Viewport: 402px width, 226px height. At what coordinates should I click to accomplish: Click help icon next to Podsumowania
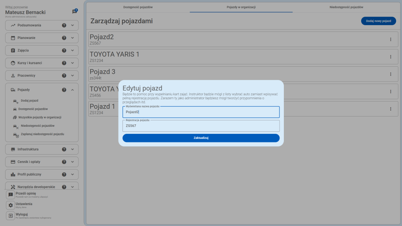click(x=64, y=26)
